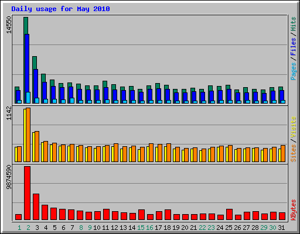Click the tall blue Files bar on day 2
Screen dimensions: 300x234
(x=27, y=63)
